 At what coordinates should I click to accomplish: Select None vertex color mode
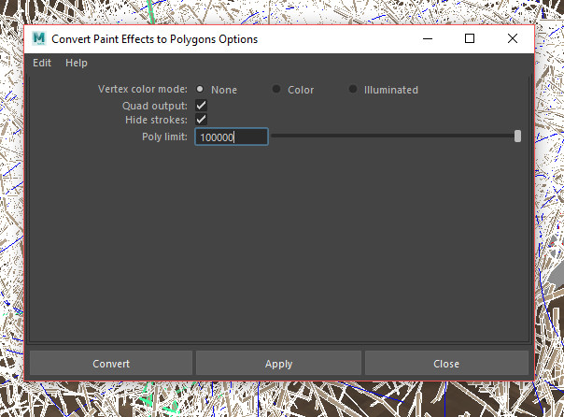point(200,89)
